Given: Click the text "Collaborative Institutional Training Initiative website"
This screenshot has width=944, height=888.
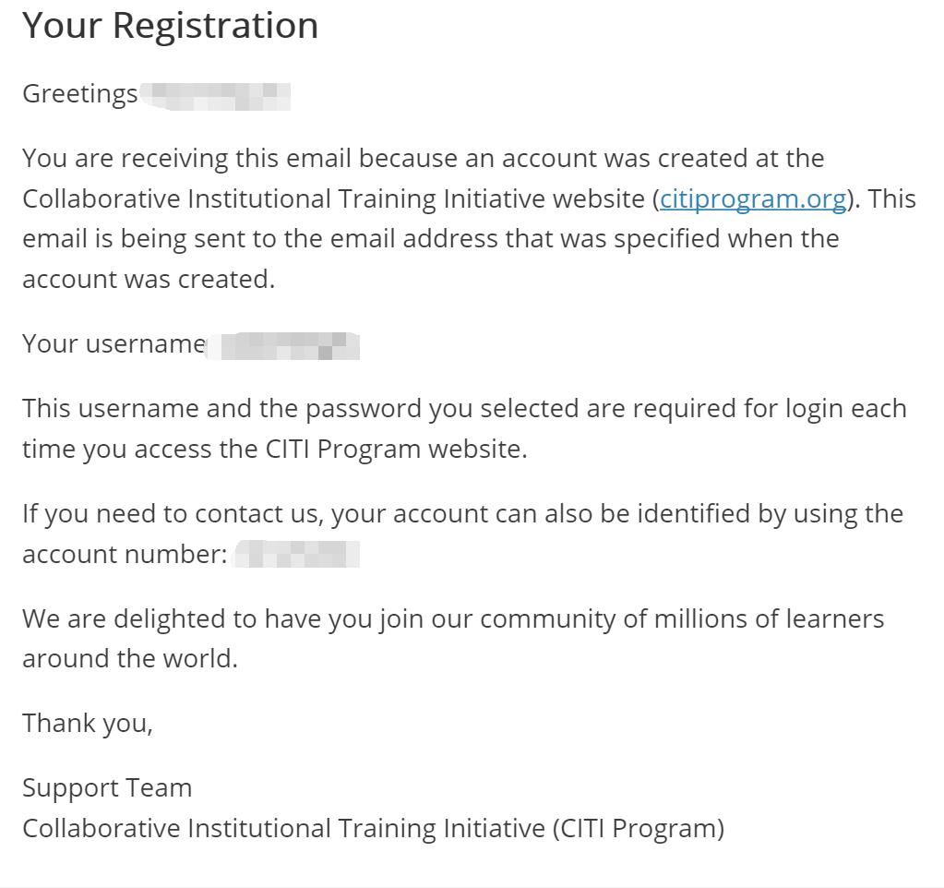Looking at the screenshot, I should pyautogui.click(x=333, y=199).
